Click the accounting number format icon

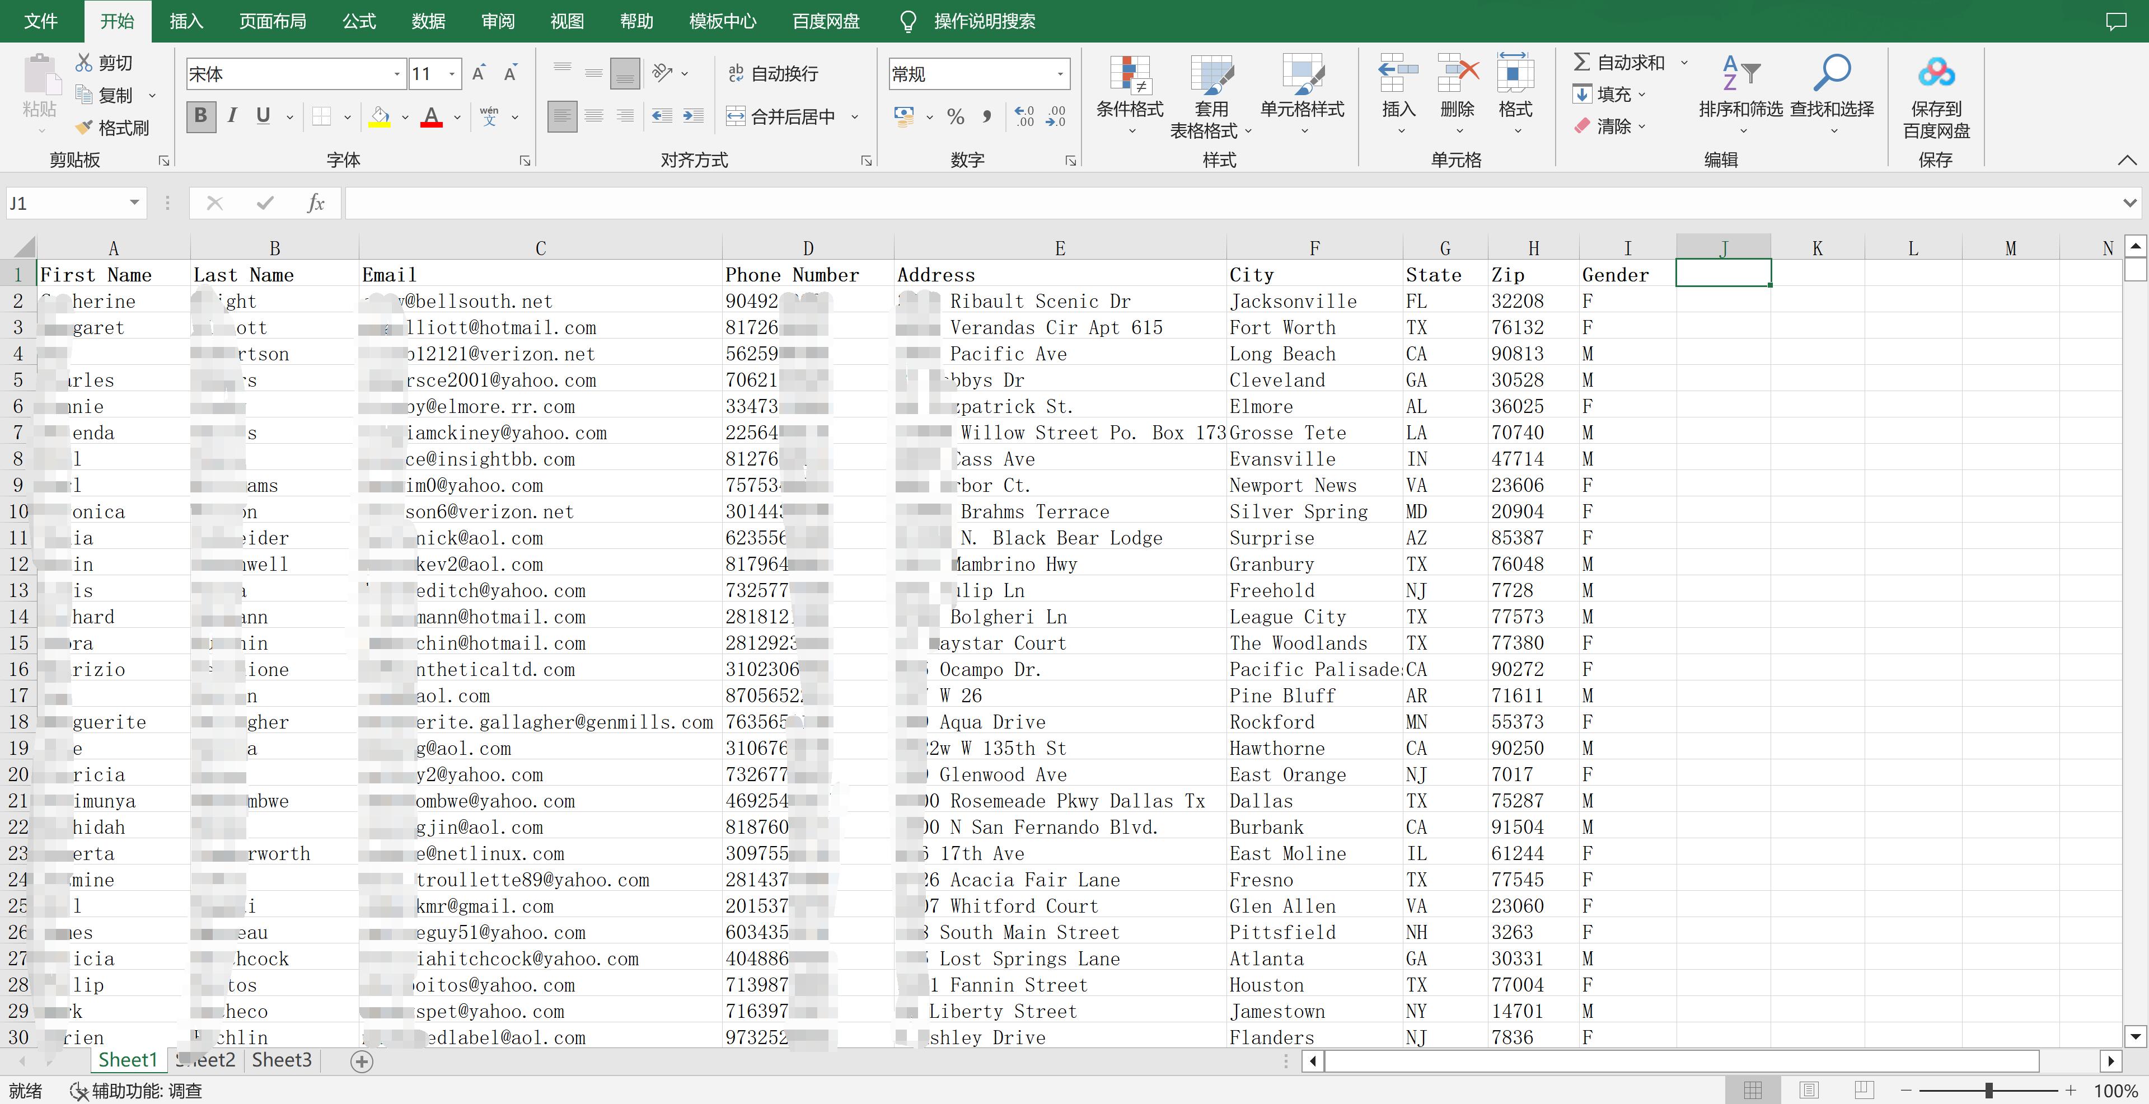(903, 117)
